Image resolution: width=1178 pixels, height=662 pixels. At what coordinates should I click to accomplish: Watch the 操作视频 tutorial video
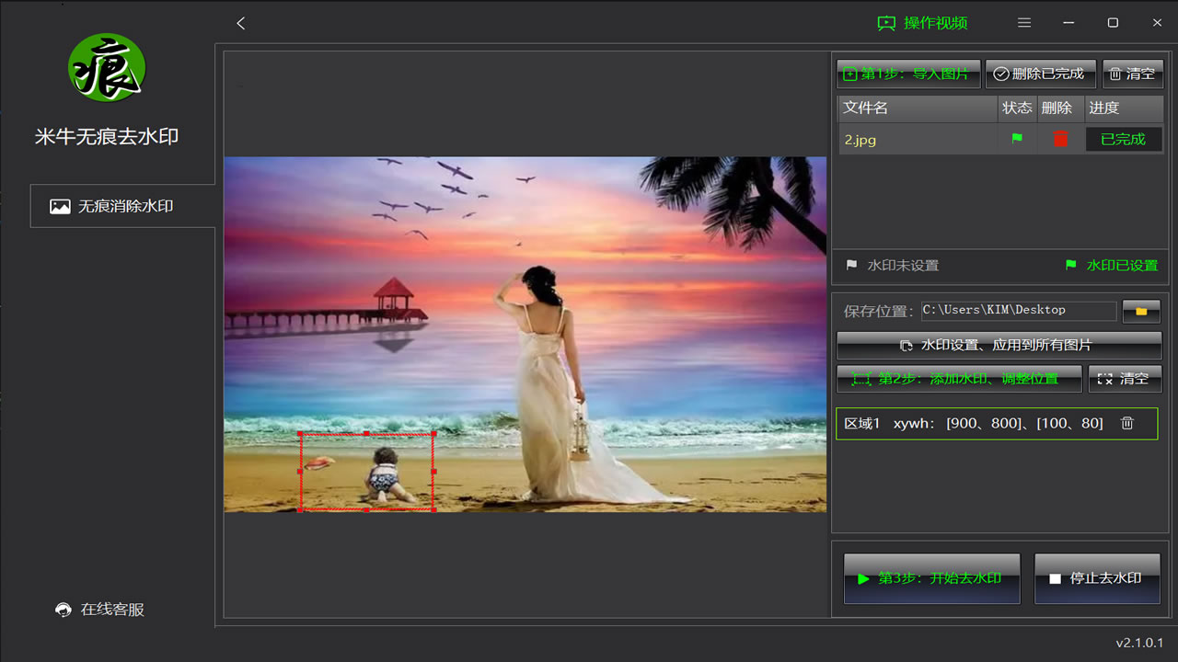tap(922, 23)
